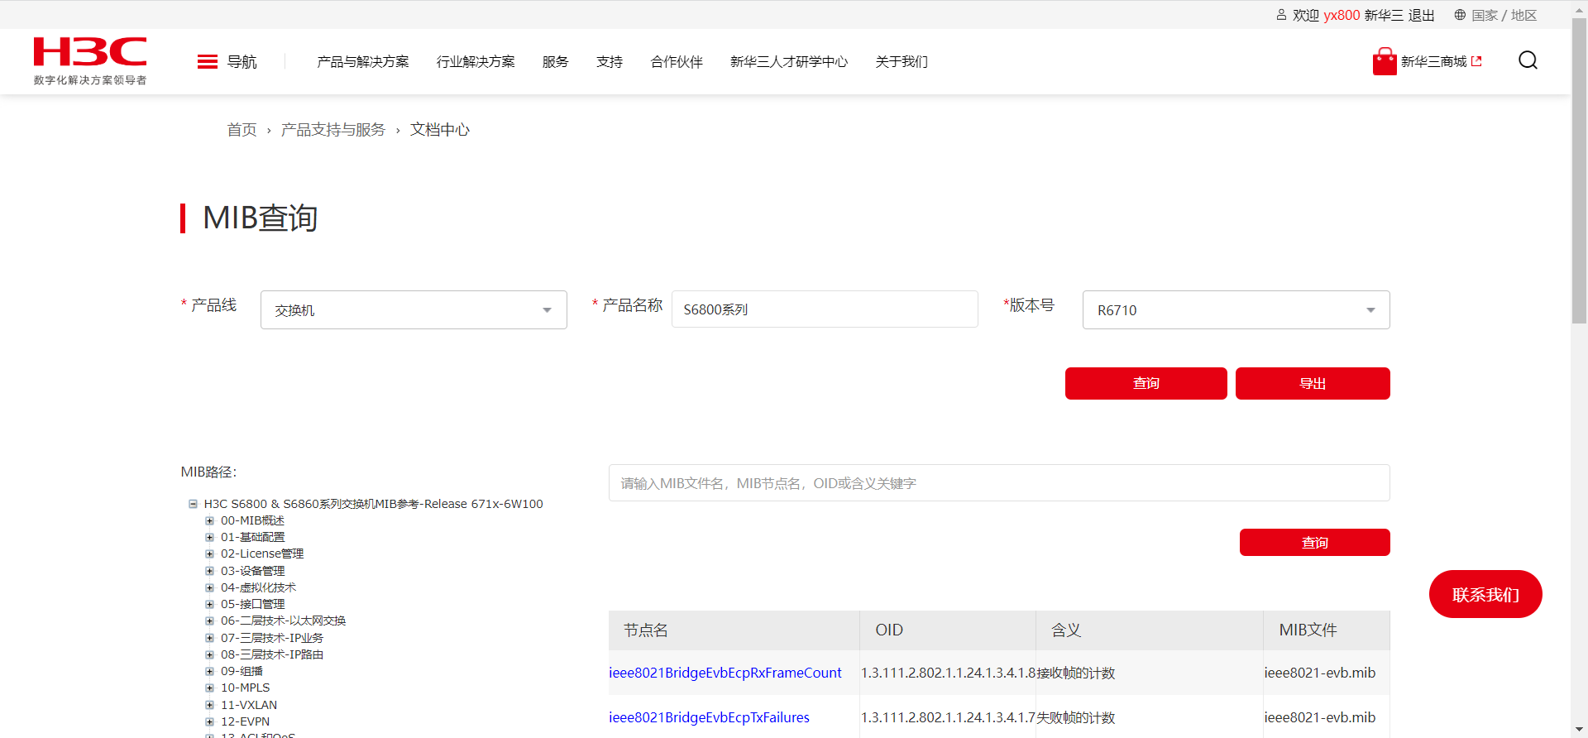Open the 服务 menu
Viewport: 1588px width, 738px height.
coord(556,62)
